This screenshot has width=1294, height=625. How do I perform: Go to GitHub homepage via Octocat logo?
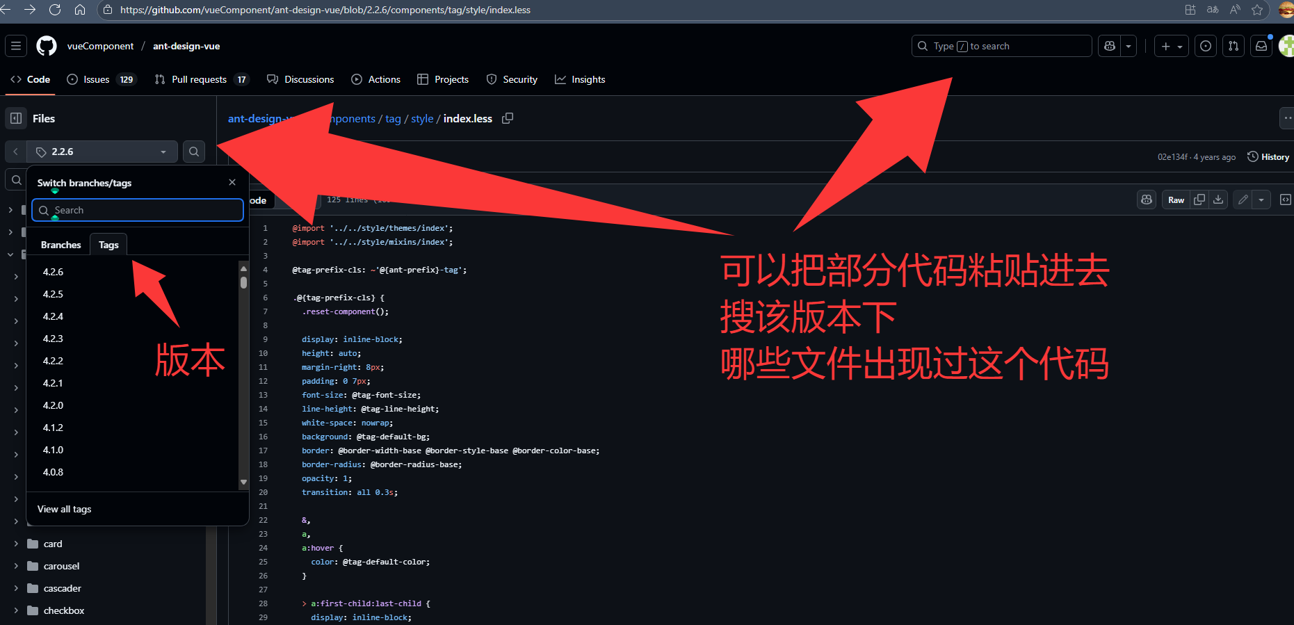pos(47,46)
